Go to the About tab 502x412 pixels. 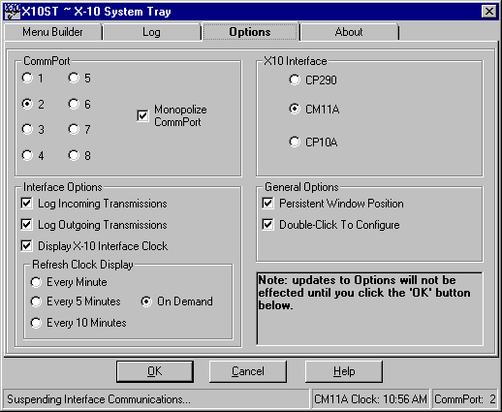coord(349,32)
